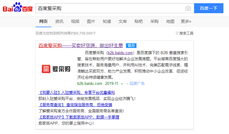Switch to the 图片 tab
The image size is (229, 134).
click(x=91, y=21)
